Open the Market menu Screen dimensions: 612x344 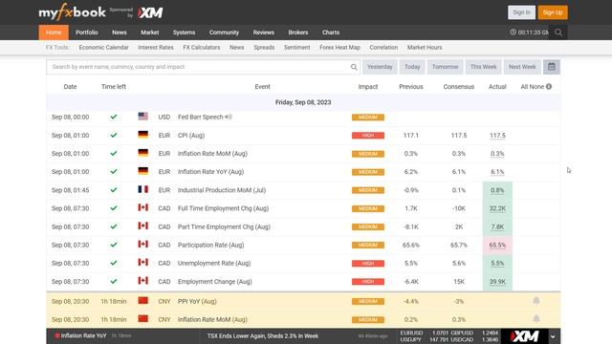coord(149,32)
